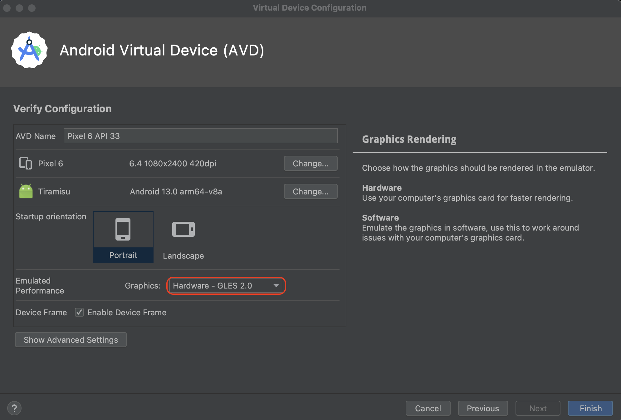621x420 pixels.
Task: Expand Show Advanced Settings
Action: (71, 340)
